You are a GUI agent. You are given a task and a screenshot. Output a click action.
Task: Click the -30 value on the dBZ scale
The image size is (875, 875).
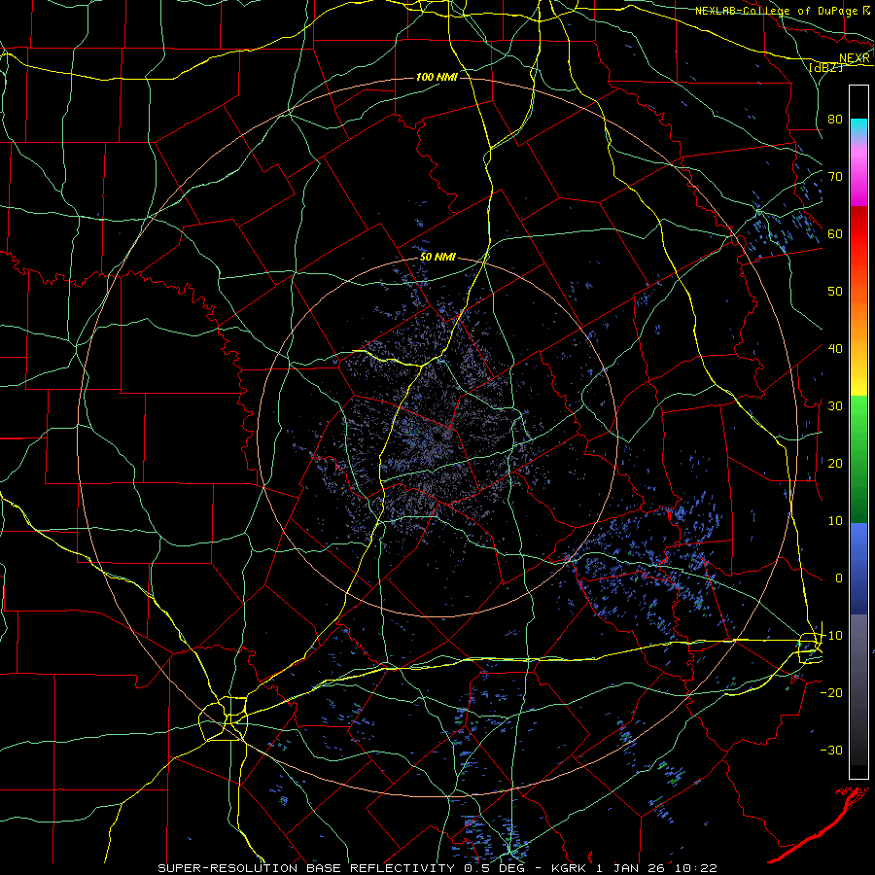[x=831, y=751]
